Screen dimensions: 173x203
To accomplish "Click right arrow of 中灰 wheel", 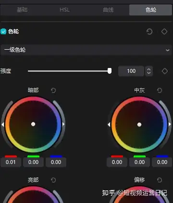I will pyautogui.click(x=170, y=124).
